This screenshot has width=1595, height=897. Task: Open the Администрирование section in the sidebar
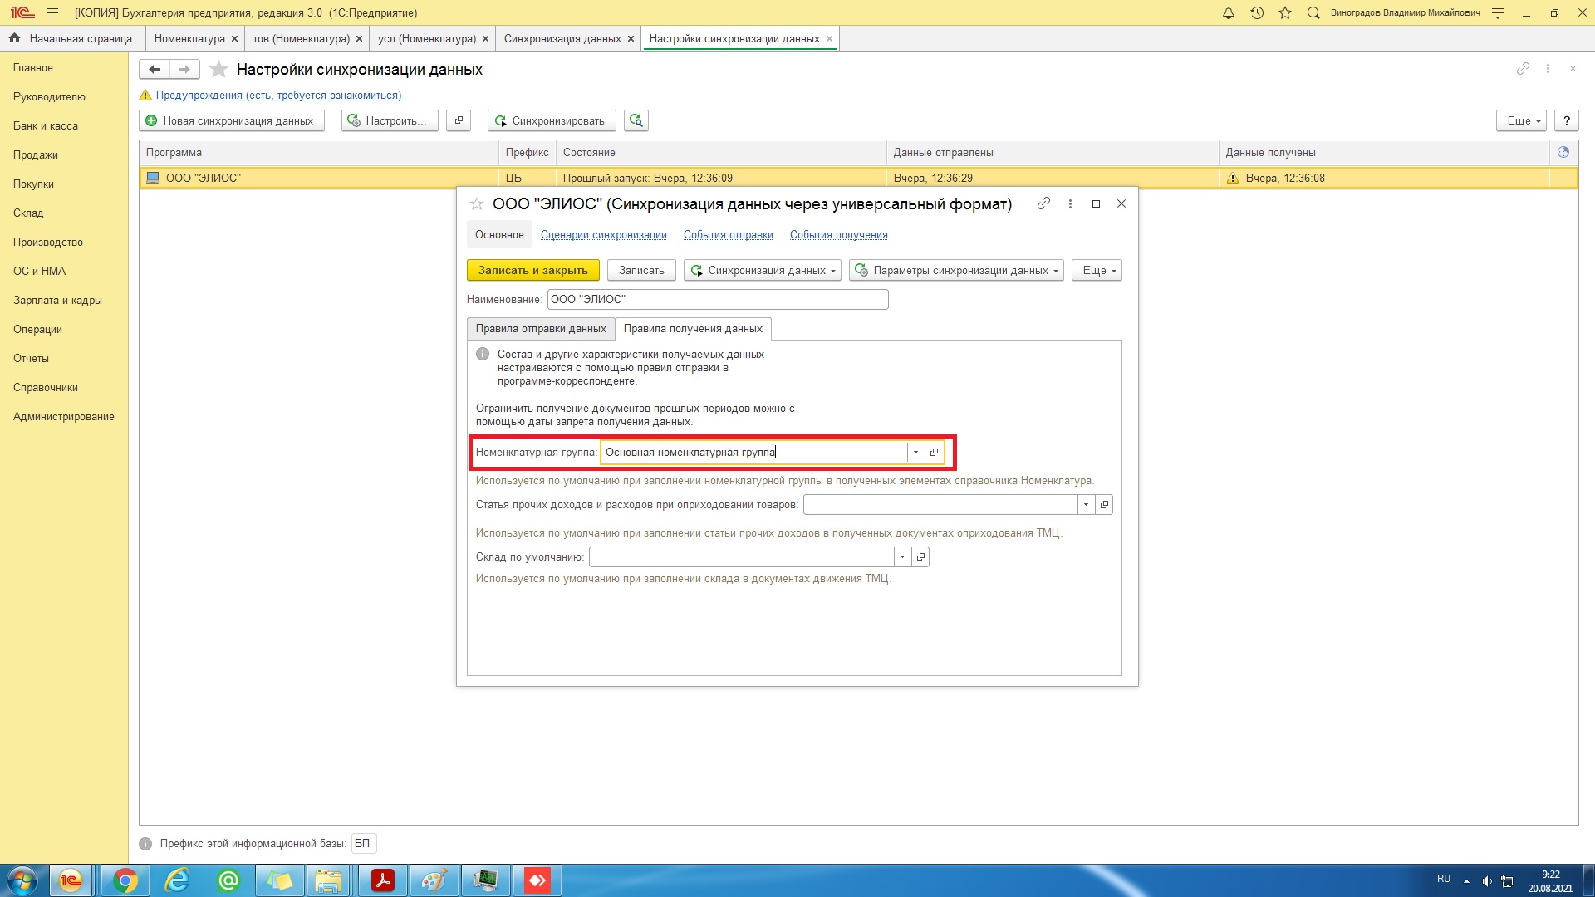64,416
